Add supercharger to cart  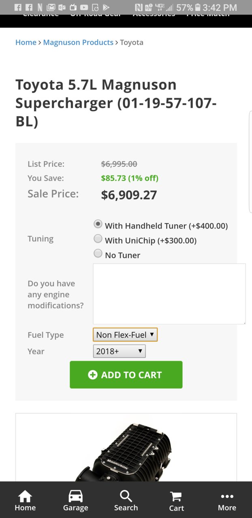coord(126,375)
